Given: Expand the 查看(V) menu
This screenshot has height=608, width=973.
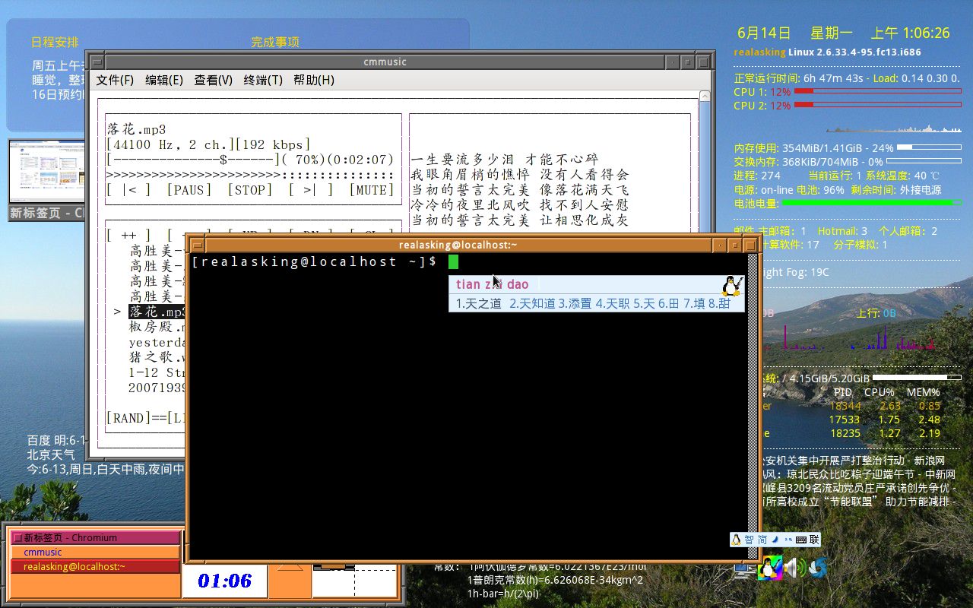Looking at the screenshot, I should click(213, 80).
